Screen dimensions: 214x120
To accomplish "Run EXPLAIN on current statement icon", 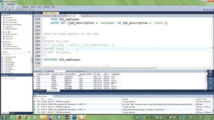I will tap(48, 16).
